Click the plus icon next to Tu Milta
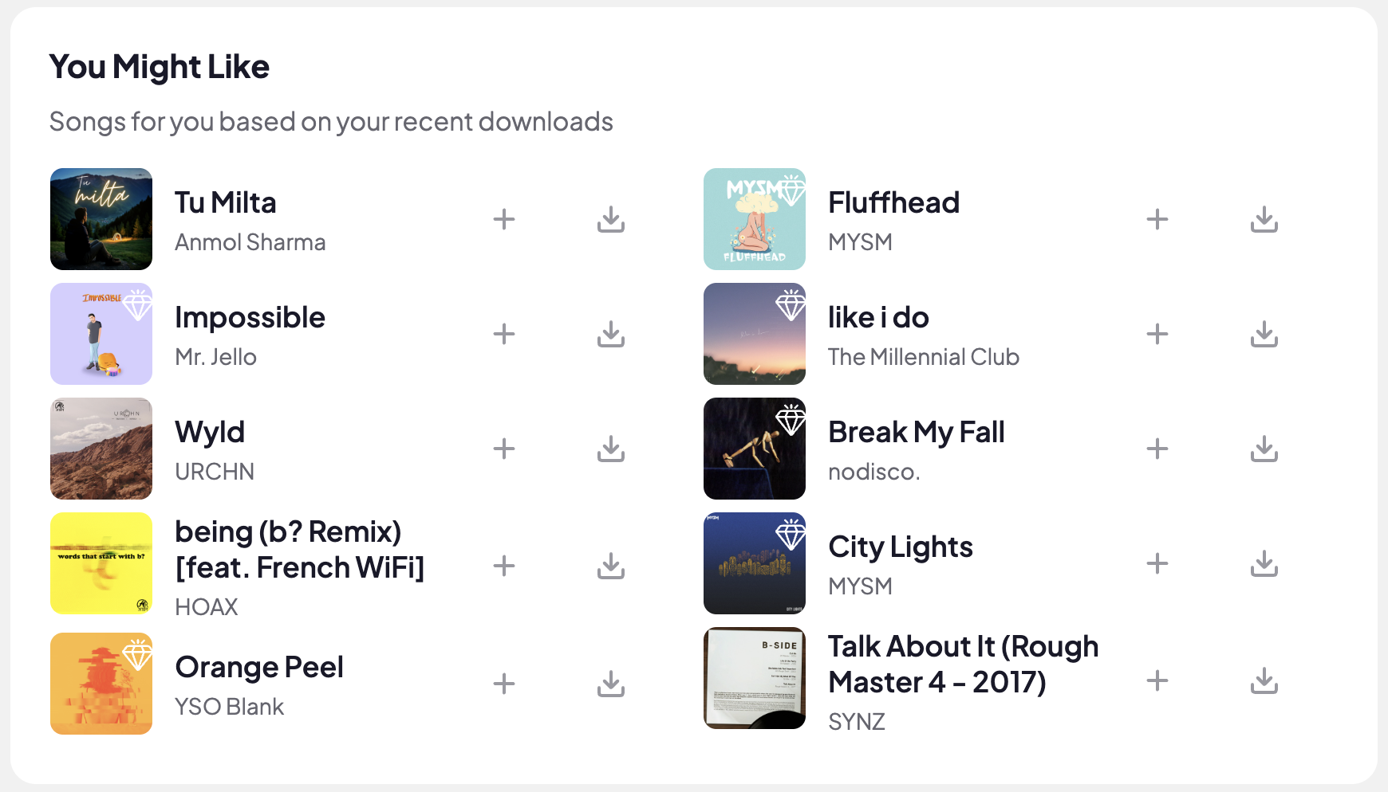 [503, 219]
